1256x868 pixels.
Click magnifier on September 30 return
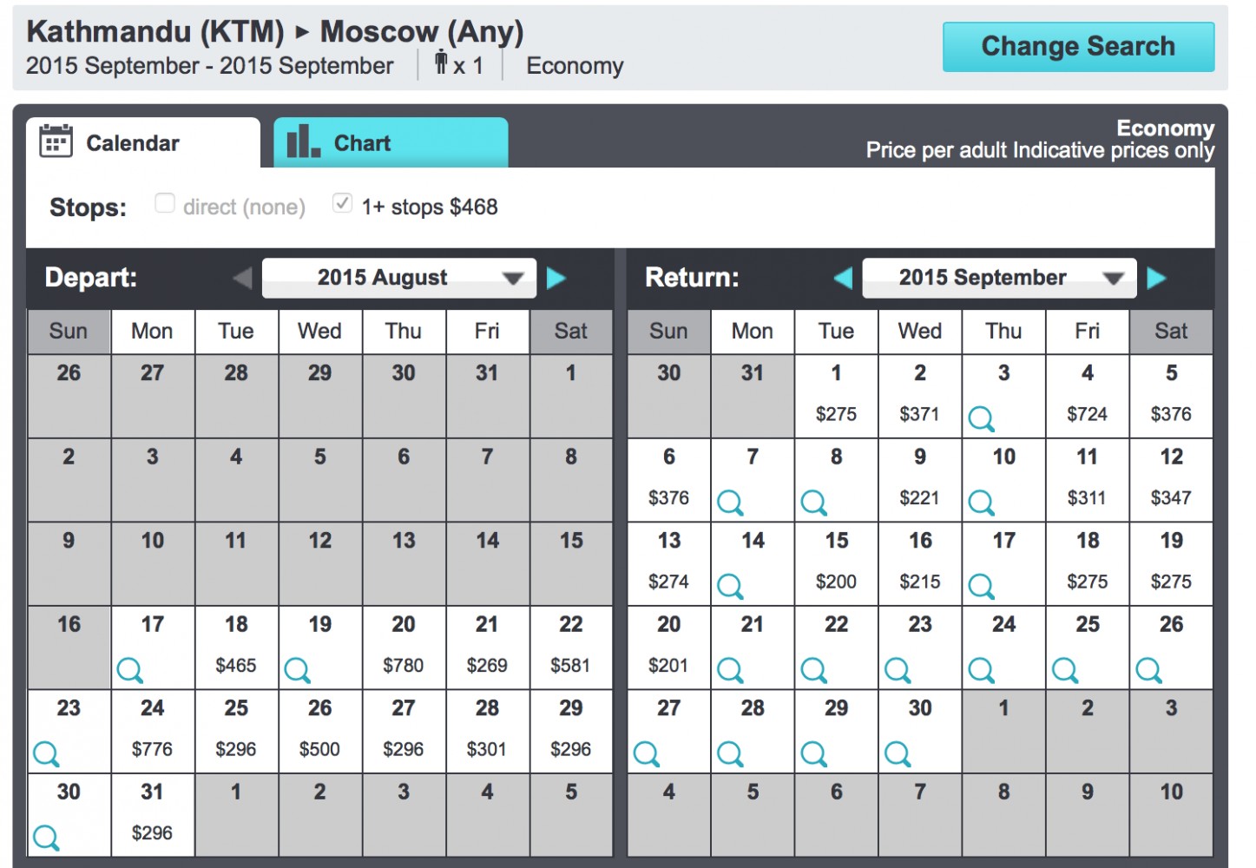pos(898,753)
